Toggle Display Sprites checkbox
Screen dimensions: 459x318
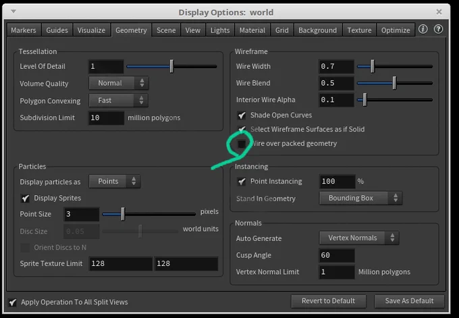[x=25, y=198]
